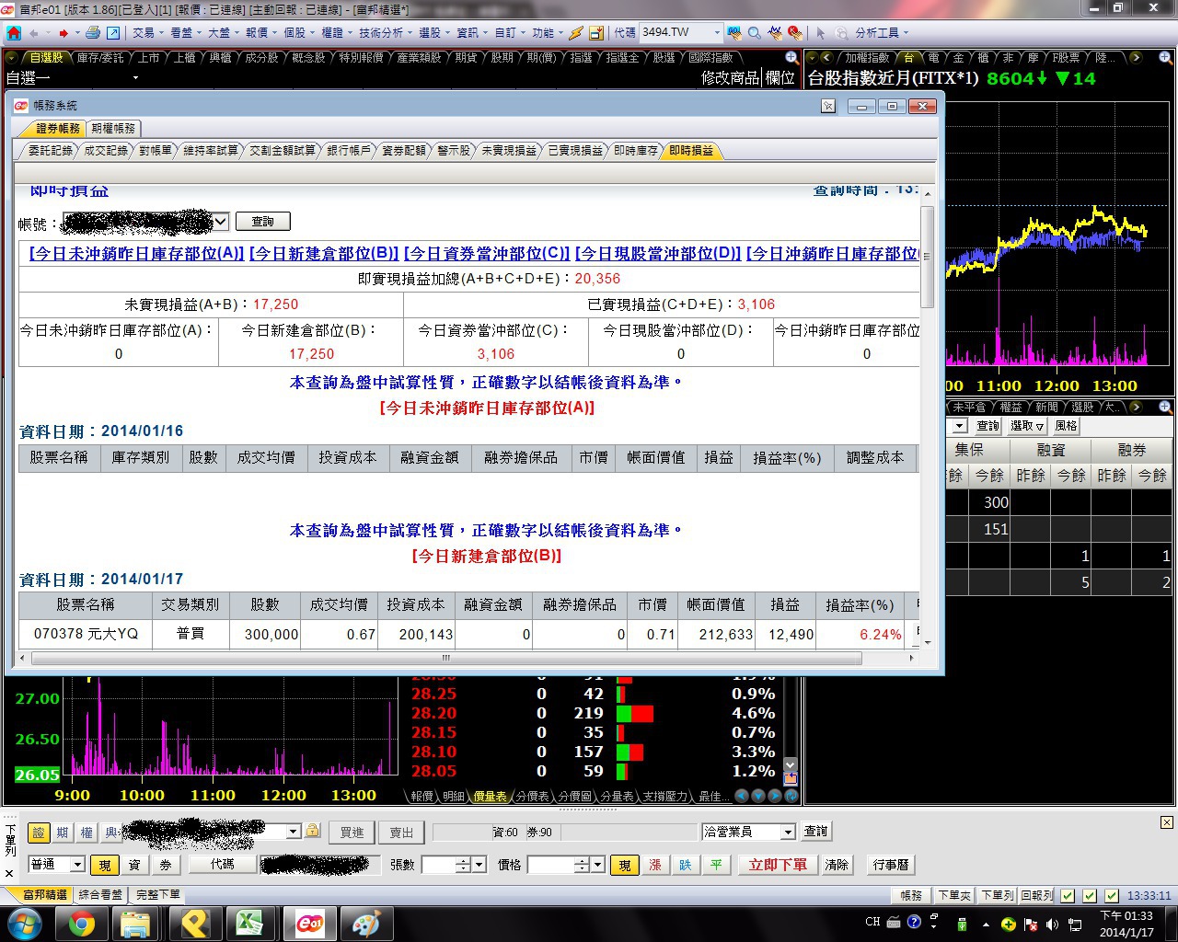Image resolution: width=1178 pixels, height=942 pixels.
Task: Click the lightning bolt quick-order icon
Action: pyautogui.click(x=575, y=33)
